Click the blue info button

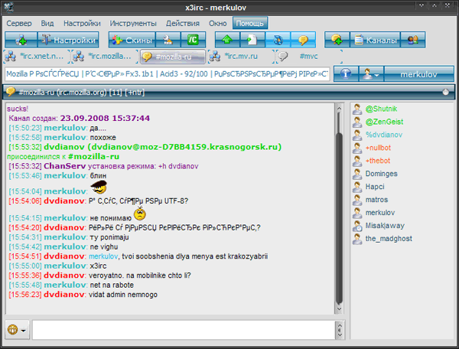click(x=346, y=73)
